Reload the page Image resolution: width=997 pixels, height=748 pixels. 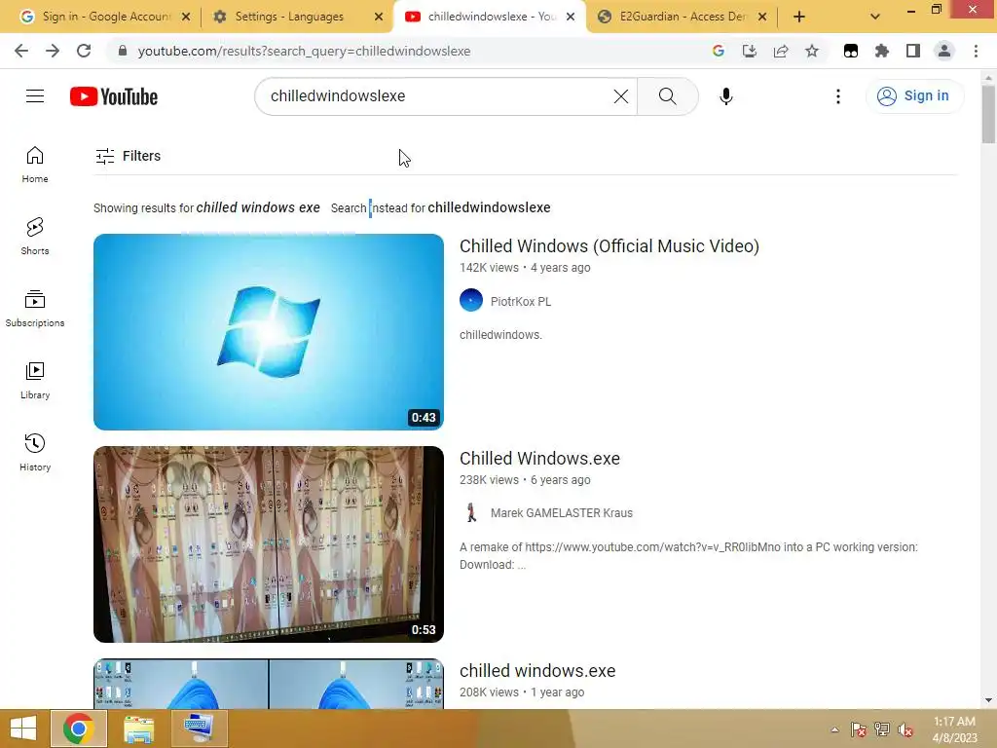(84, 51)
